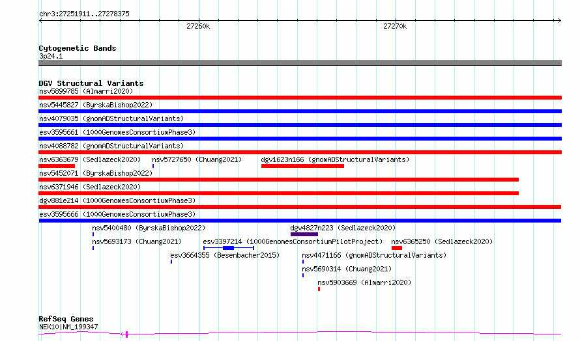Select dgv1623n166 (gnomADStructuralVariants) label

click(x=335, y=159)
